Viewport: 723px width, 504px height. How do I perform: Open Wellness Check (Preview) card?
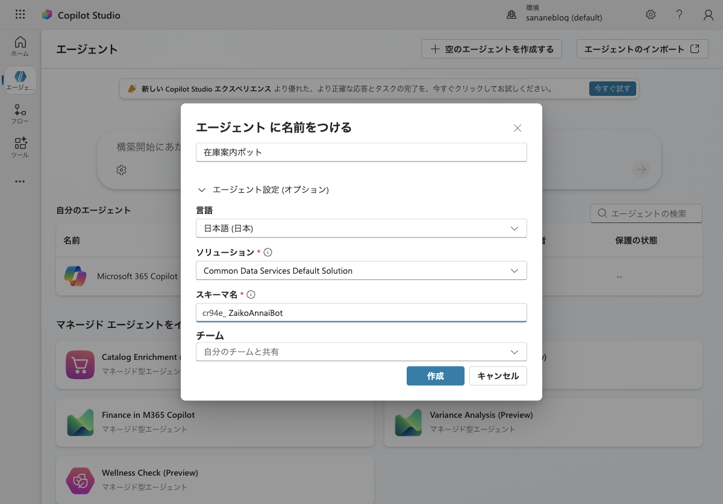coord(215,480)
